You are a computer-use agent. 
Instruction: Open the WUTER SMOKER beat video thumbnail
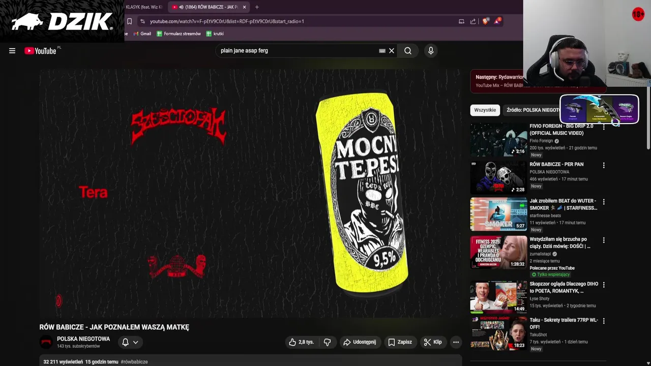pos(498,214)
